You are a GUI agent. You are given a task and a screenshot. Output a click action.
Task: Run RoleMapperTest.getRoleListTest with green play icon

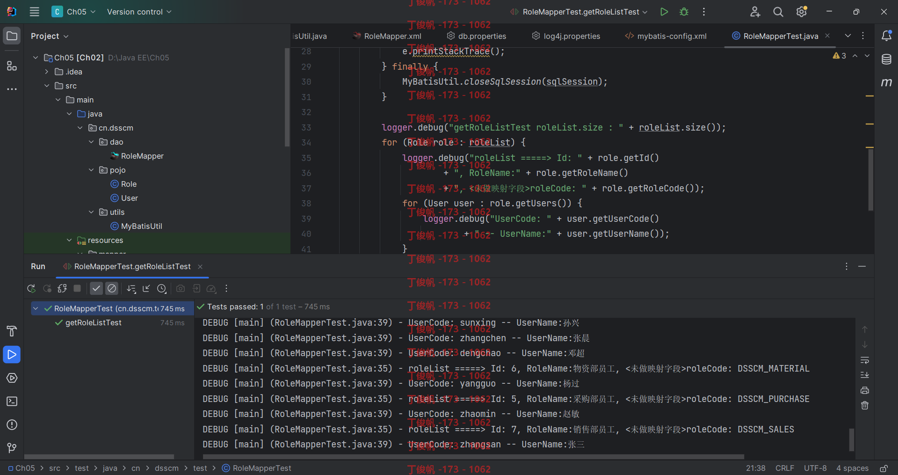pyautogui.click(x=664, y=12)
